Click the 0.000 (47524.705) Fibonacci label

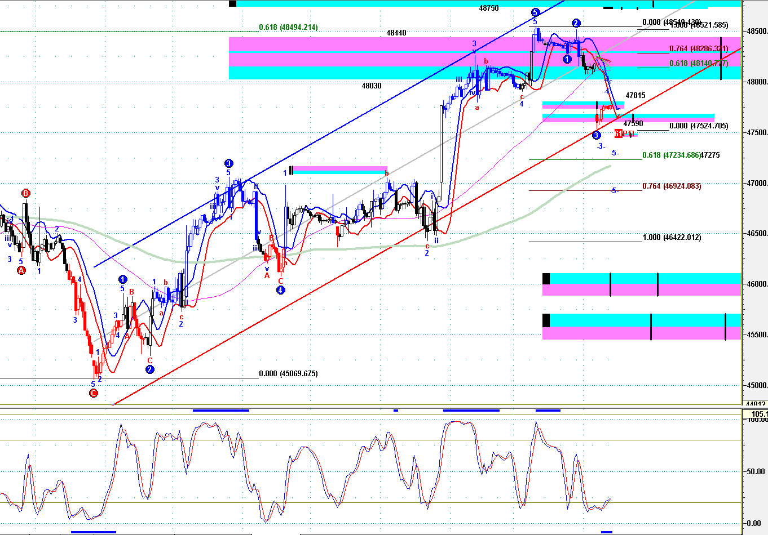pos(699,126)
